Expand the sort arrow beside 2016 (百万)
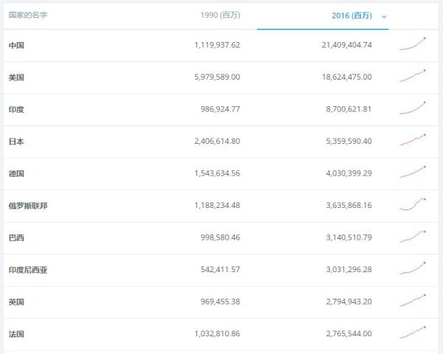 384,15
